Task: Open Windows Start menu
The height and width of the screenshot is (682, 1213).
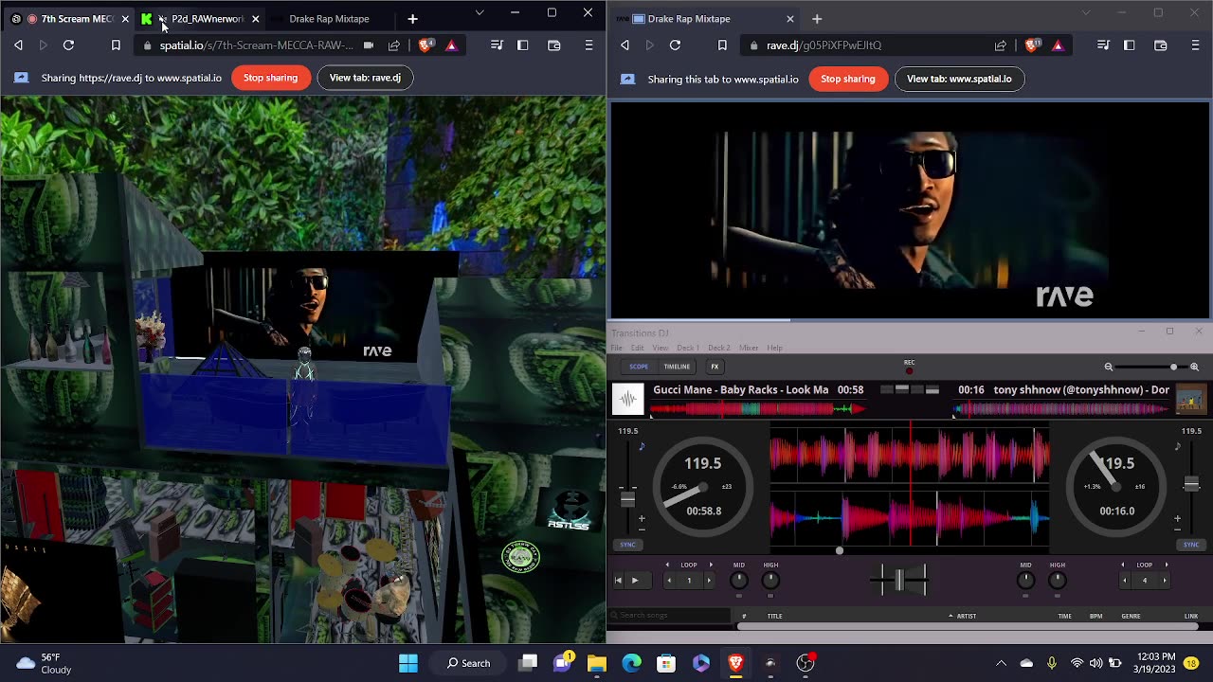Action: click(x=408, y=663)
